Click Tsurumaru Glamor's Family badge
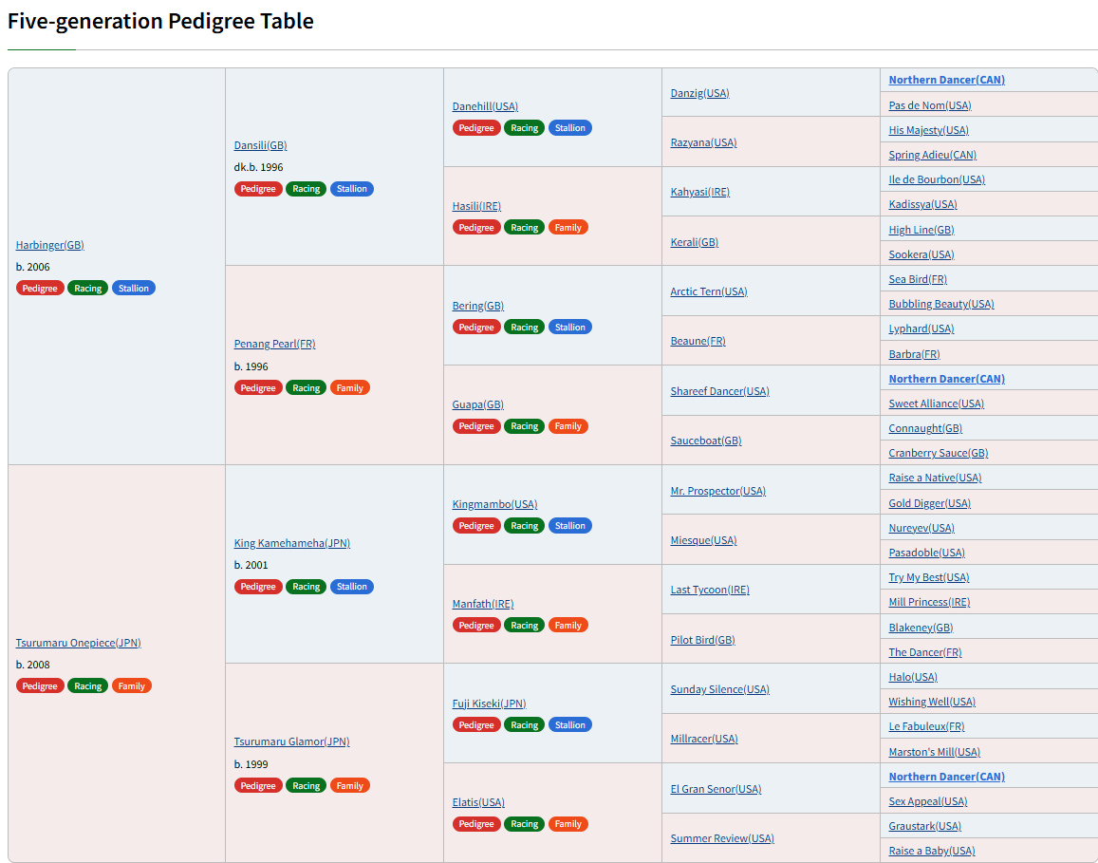Image resolution: width=1098 pixels, height=863 pixels. click(349, 785)
